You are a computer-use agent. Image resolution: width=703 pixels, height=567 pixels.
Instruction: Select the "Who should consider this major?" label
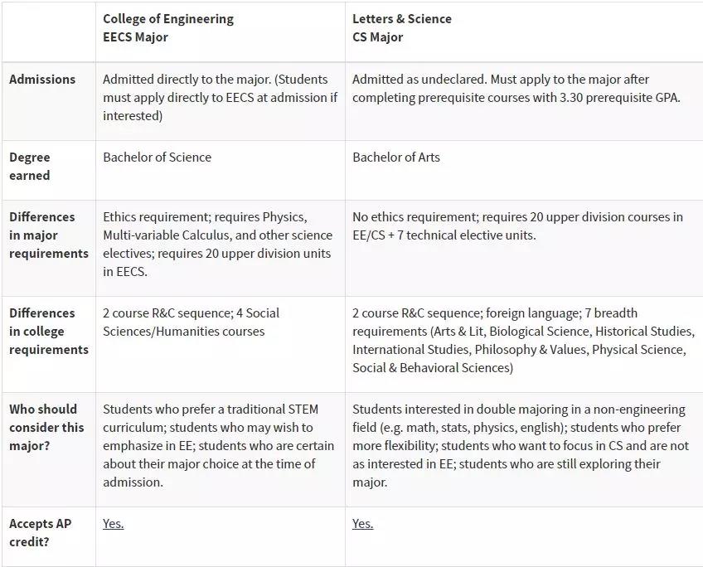tap(46, 427)
